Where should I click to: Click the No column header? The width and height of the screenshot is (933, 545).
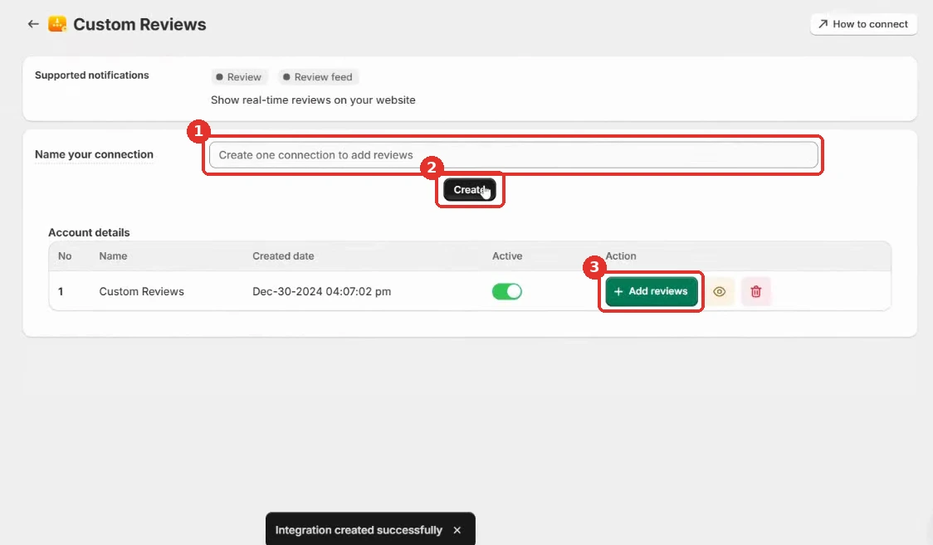pyautogui.click(x=65, y=256)
